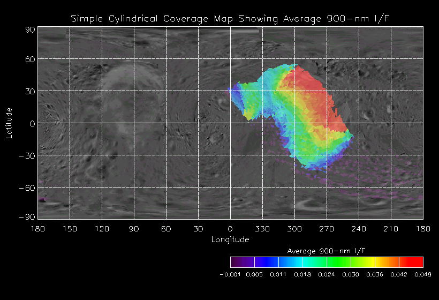Screen dimensions: 439x300
Task: Click the colorbar value '0.024'
Action: (x=327, y=274)
